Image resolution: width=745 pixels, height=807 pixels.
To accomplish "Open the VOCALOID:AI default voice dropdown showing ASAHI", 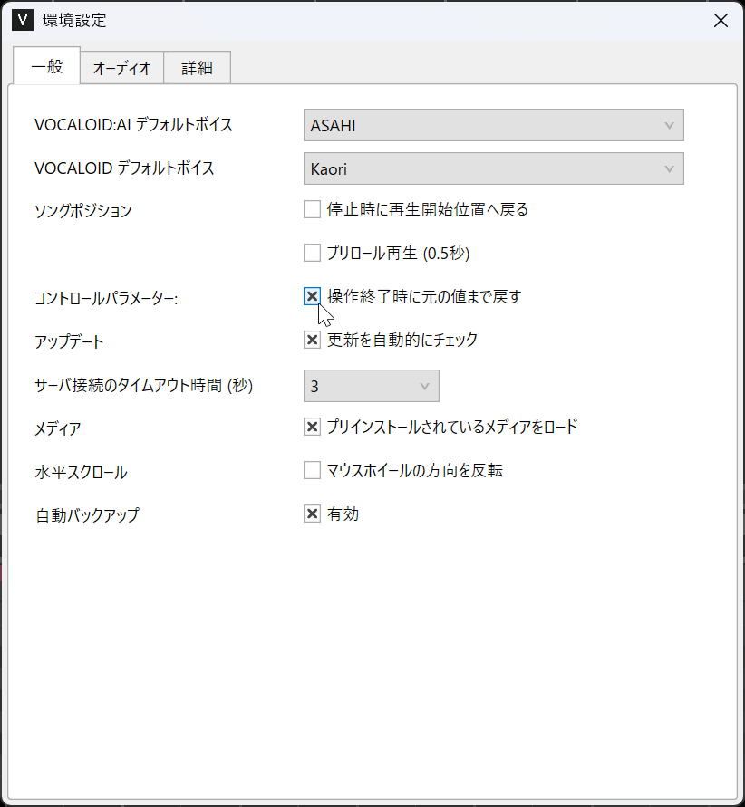I will point(493,125).
